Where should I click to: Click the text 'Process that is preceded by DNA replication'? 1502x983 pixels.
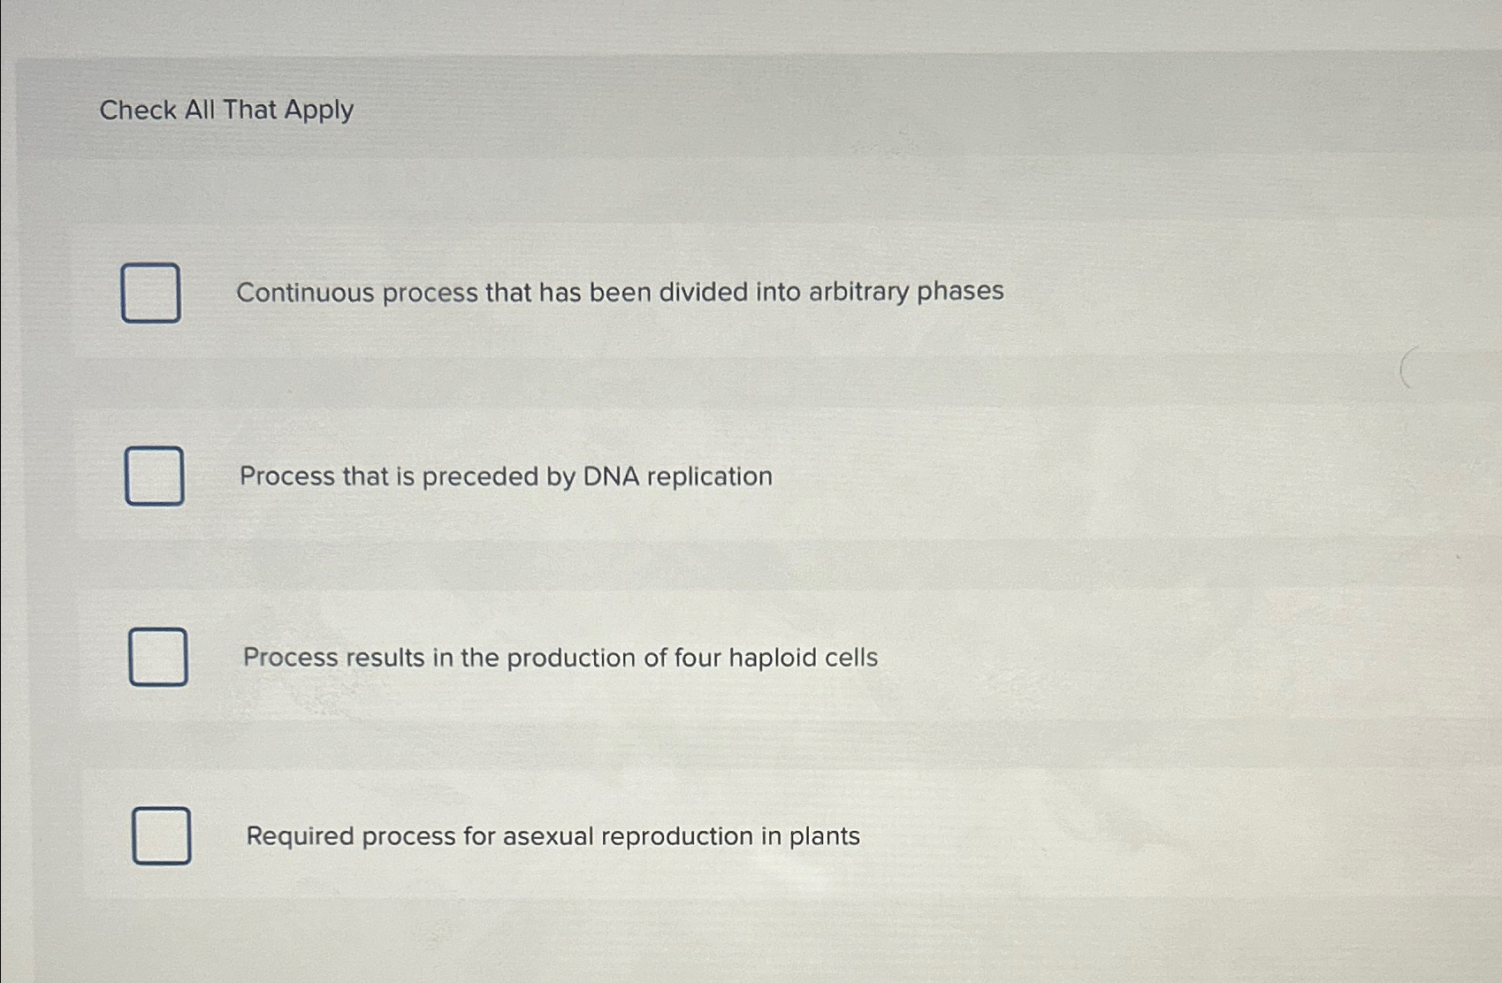point(506,477)
